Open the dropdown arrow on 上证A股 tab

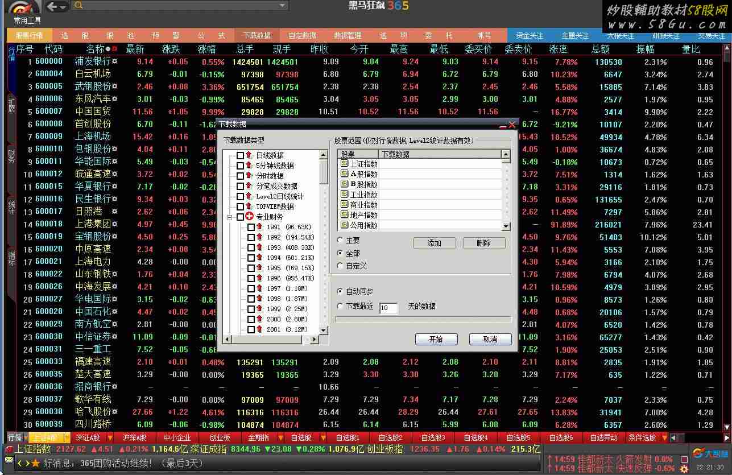click(x=67, y=437)
